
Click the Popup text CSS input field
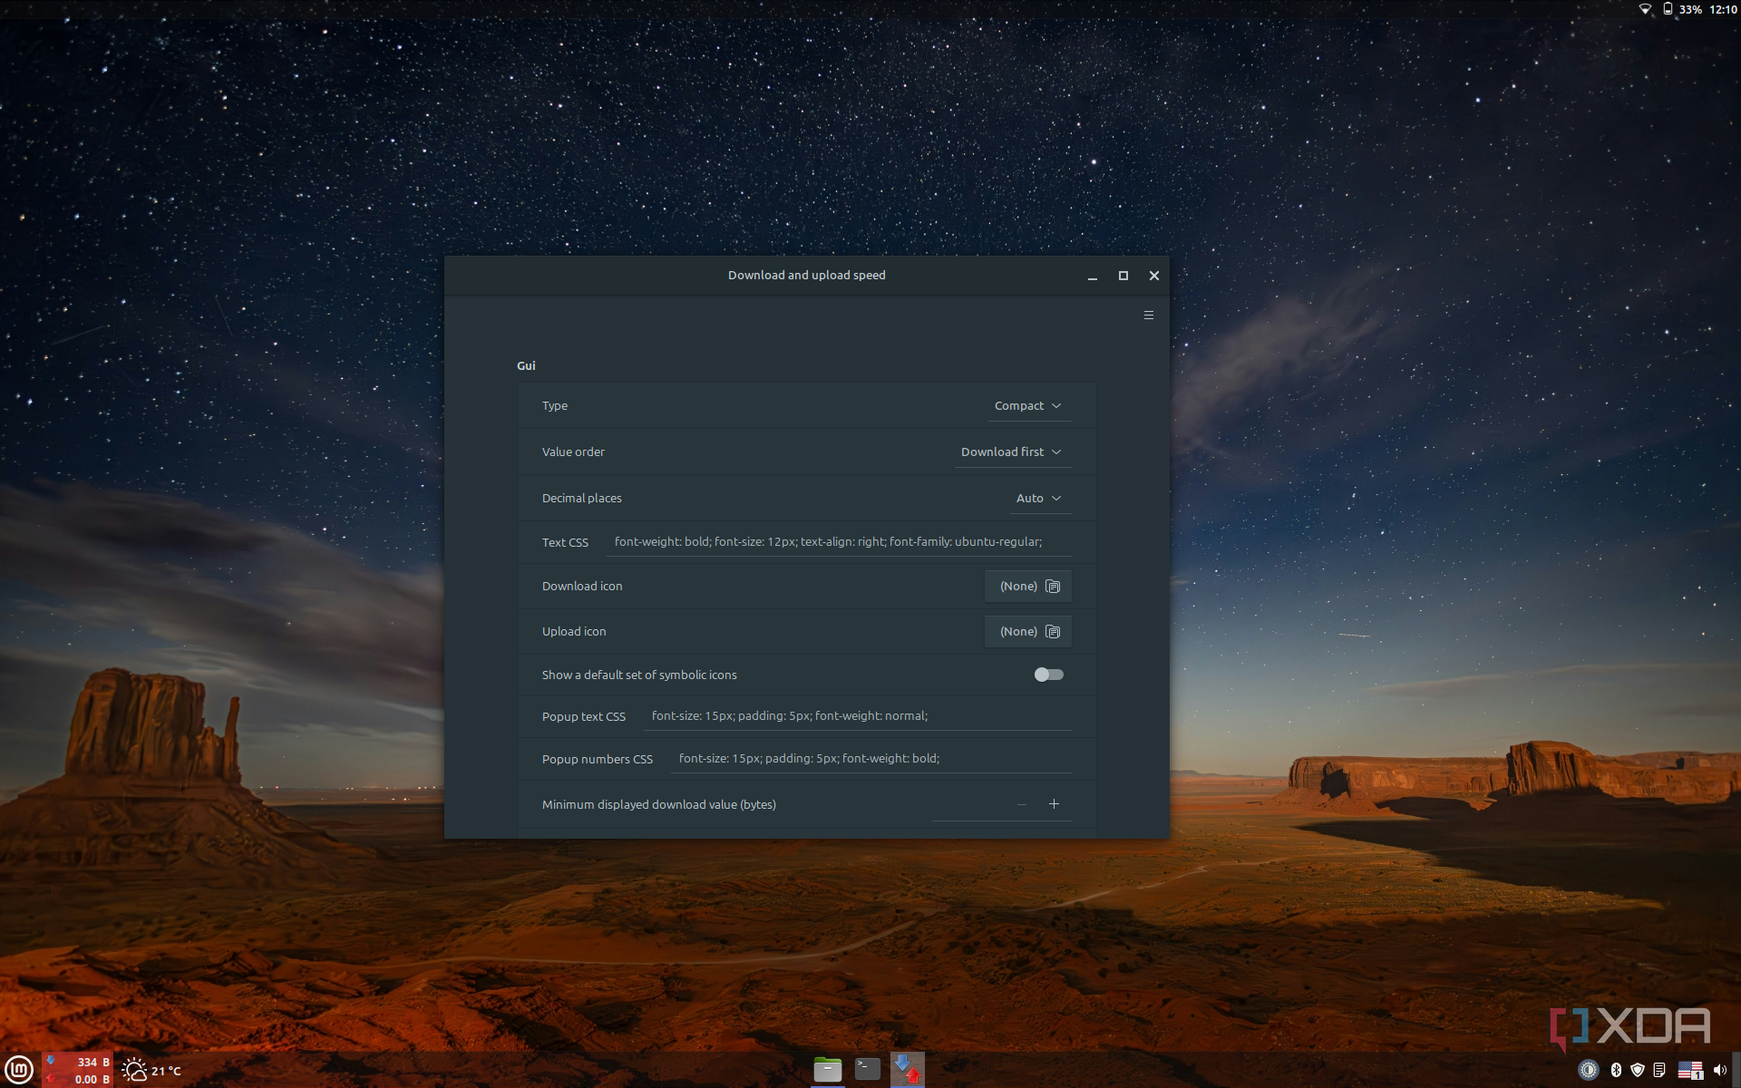pos(857,716)
